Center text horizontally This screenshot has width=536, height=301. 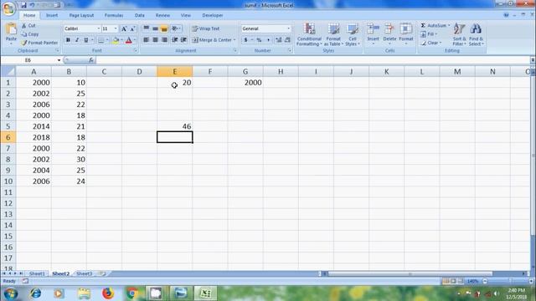click(x=155, y=40)
